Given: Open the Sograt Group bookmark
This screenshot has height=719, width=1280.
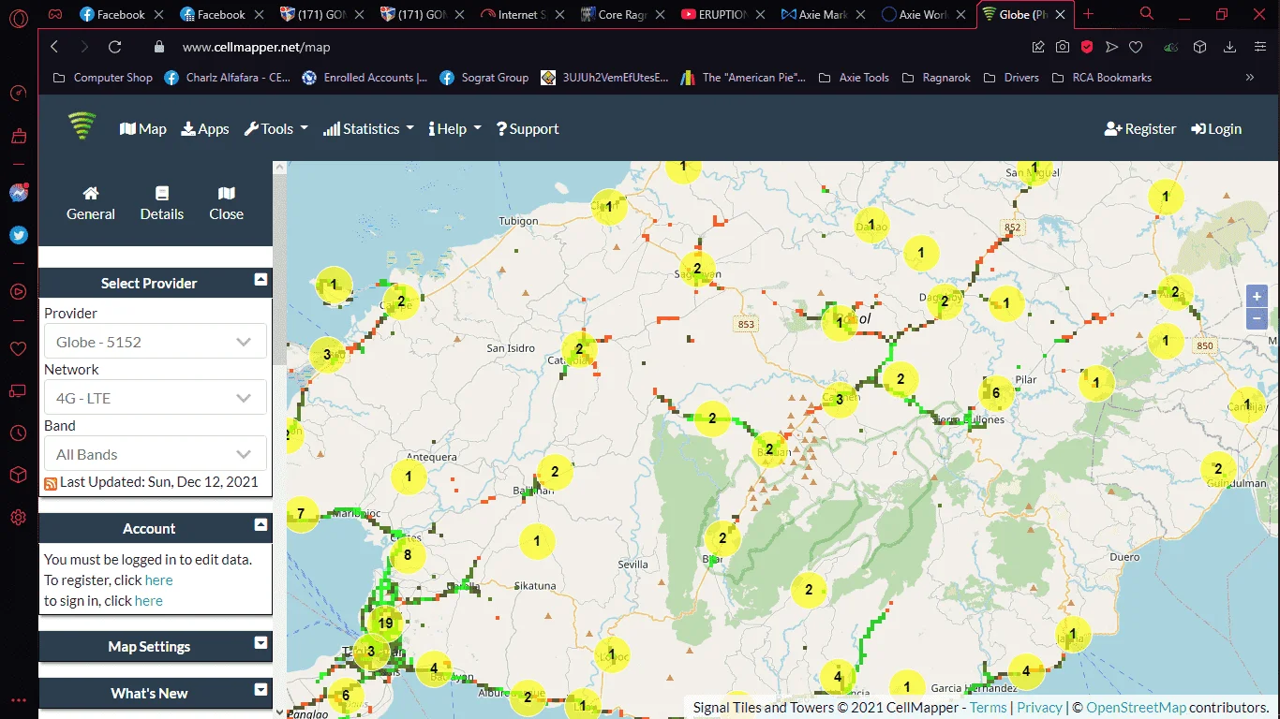Looking at the screenshot, I should [x=484, y=78].
